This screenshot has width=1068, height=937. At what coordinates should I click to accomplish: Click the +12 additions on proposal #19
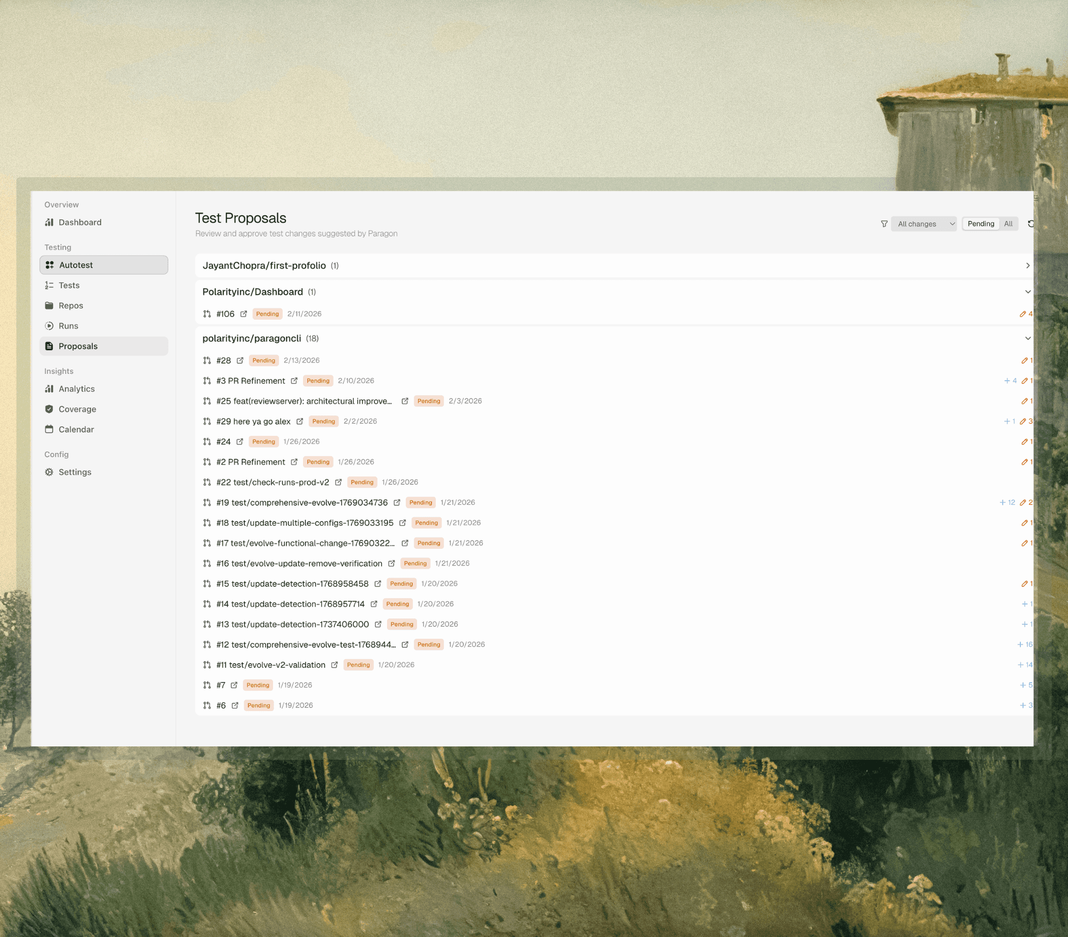[1007, 502]
